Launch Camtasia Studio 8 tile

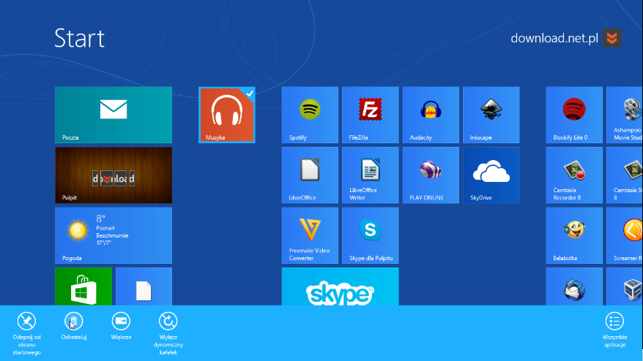tap(625, 175)
